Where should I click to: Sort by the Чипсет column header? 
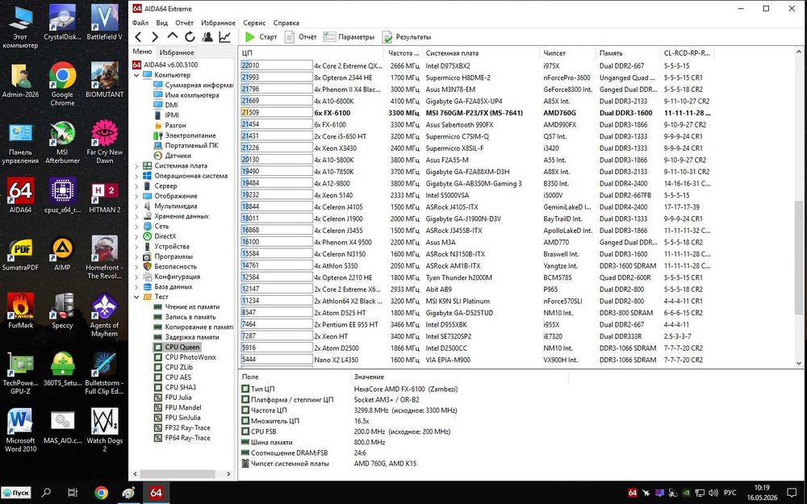pyautogui.click(x=567, y=53)
